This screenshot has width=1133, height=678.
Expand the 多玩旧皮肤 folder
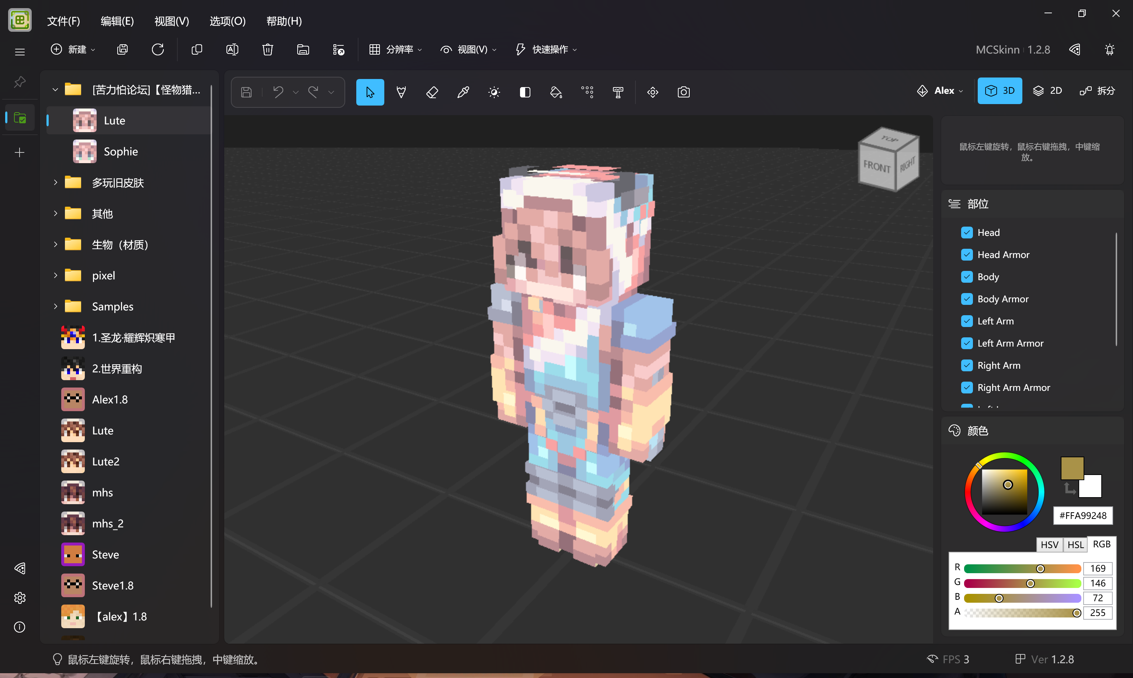coord(55,182)
